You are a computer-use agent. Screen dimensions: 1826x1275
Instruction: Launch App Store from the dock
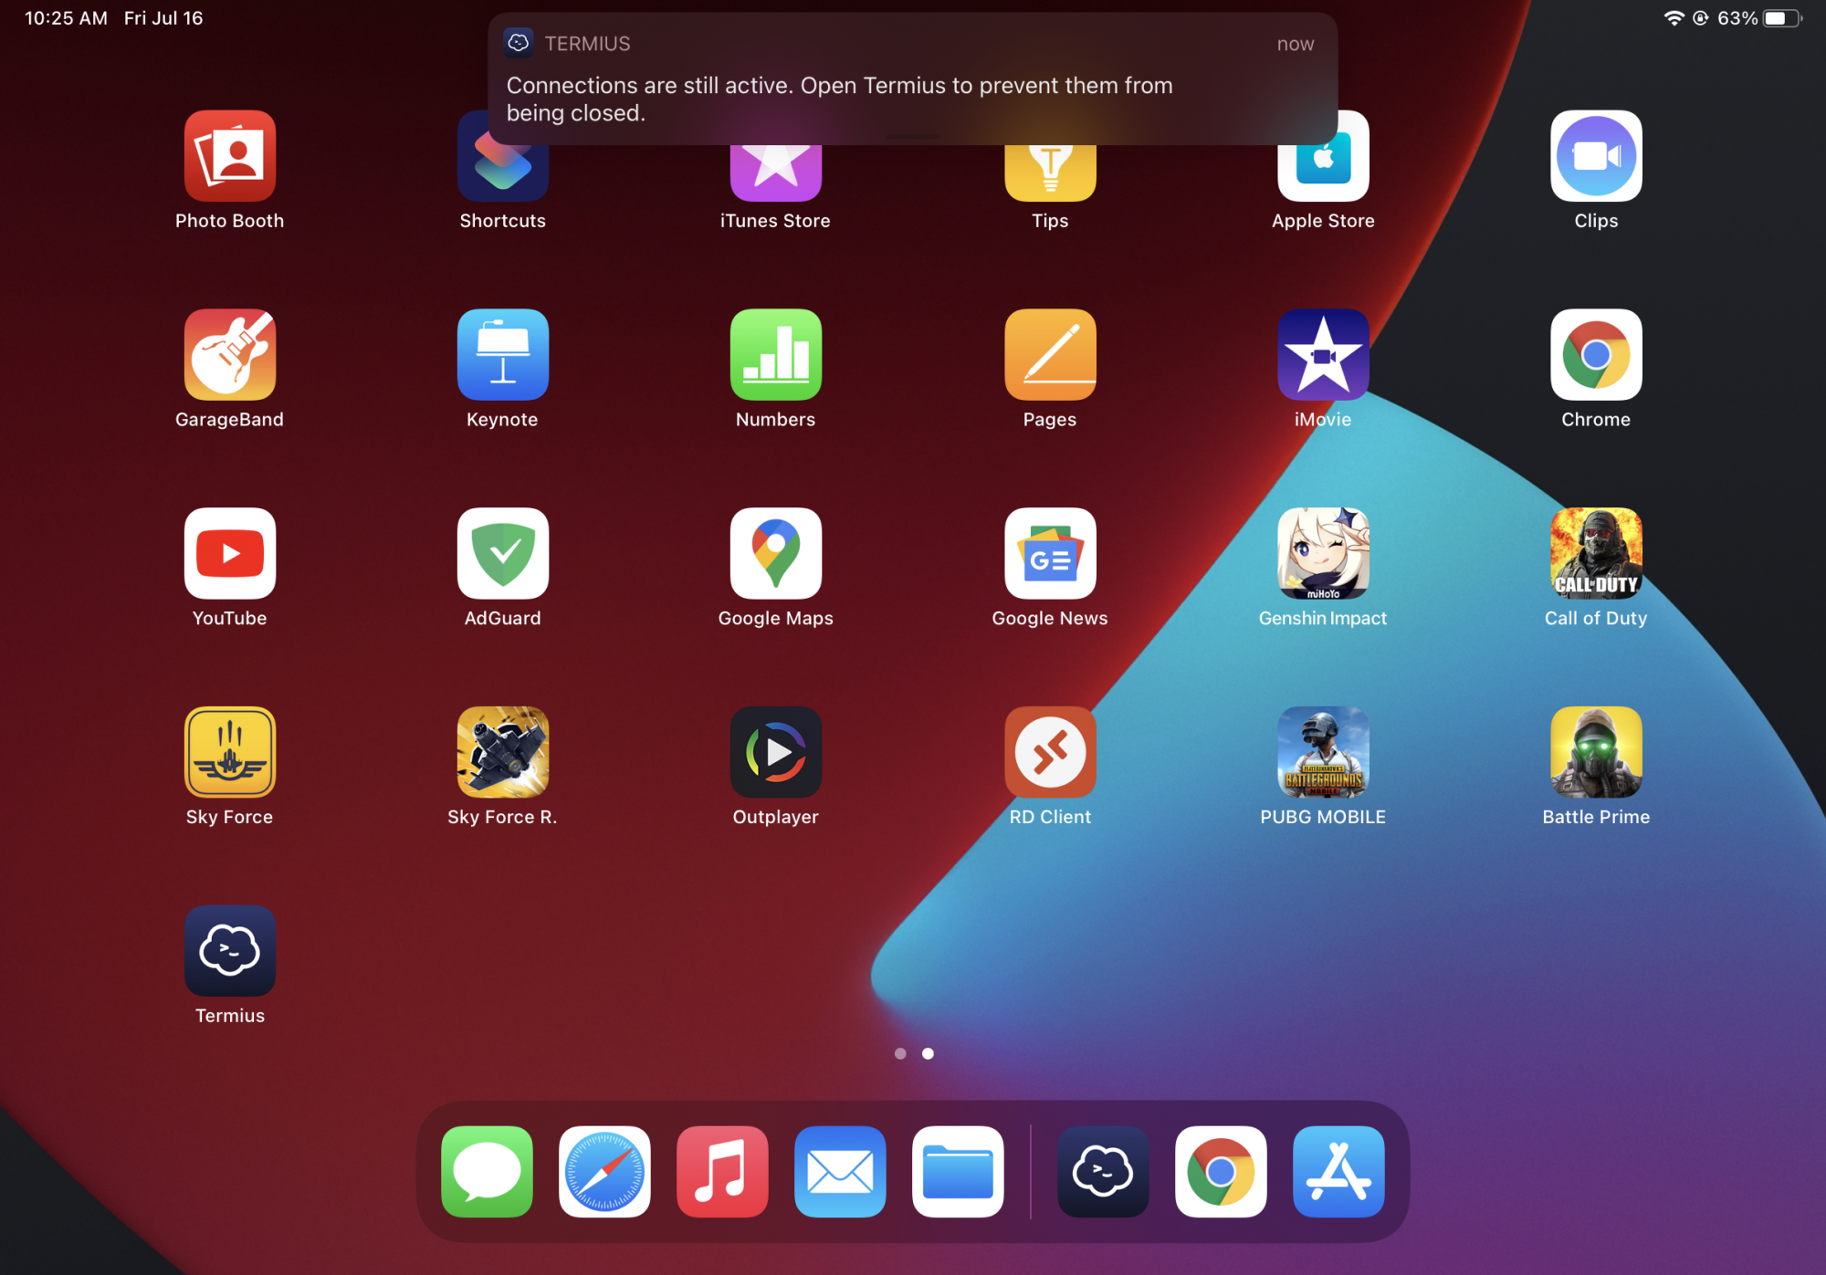(1338, 1171)
